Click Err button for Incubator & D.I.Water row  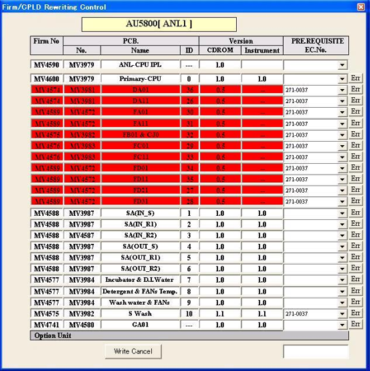(x=355, y=279)
